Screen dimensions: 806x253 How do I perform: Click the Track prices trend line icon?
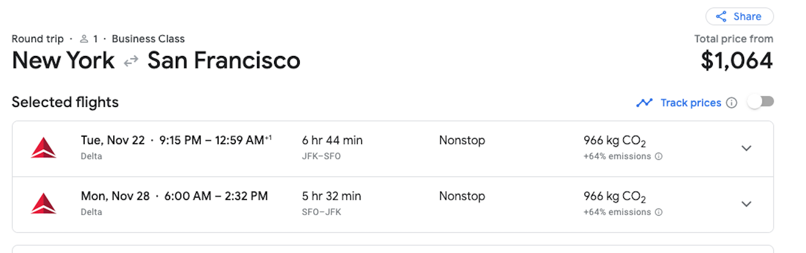pos(644,103)
